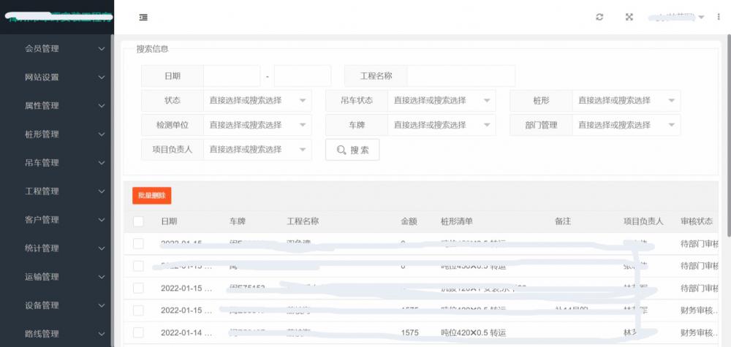Tick the first table row checkbox
Screen dimensions: 731x347
pyautogui.click(x=139, y=244)
